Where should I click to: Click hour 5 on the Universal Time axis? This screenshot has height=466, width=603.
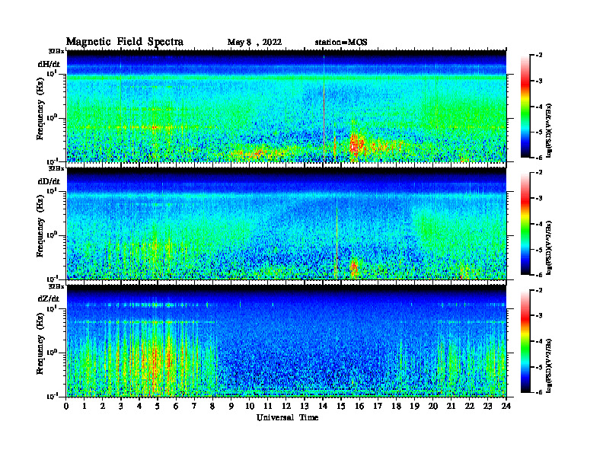tap(158, 407)
